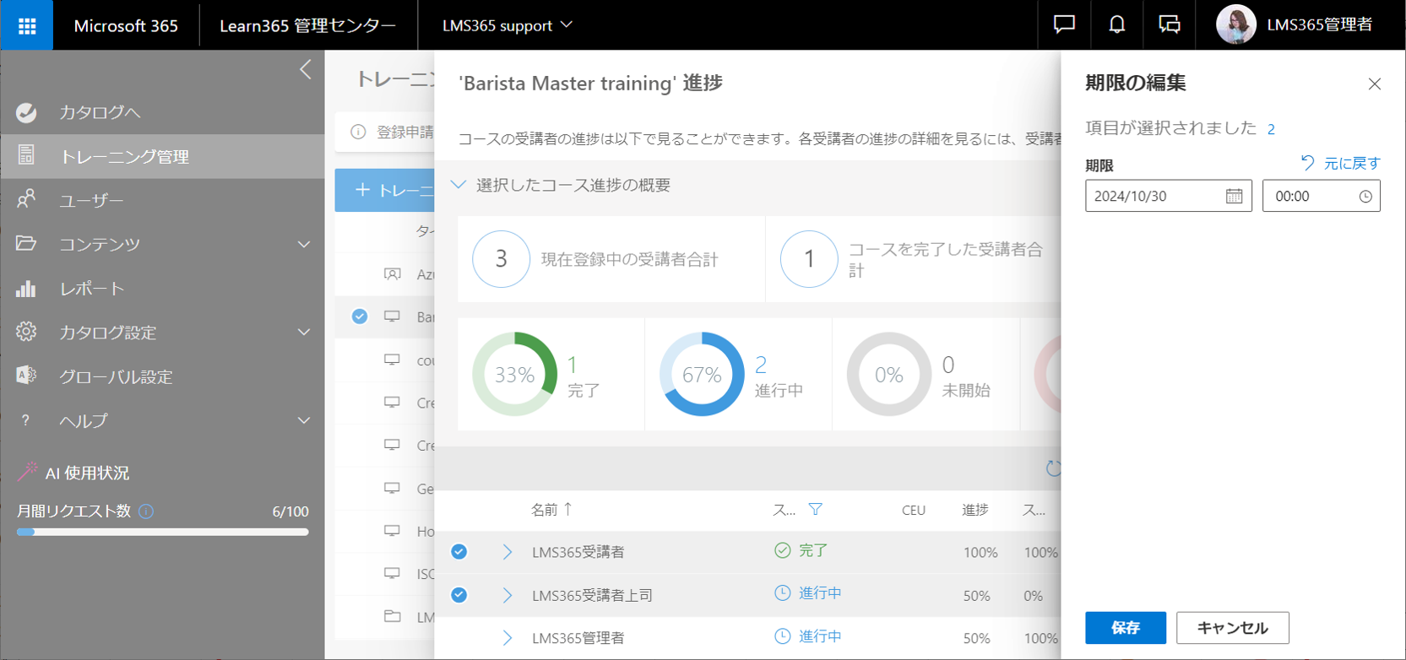This screenshot has width=1406, height=660.
Task: Open ユーザー in the sidebar
Action: [91, 200]
